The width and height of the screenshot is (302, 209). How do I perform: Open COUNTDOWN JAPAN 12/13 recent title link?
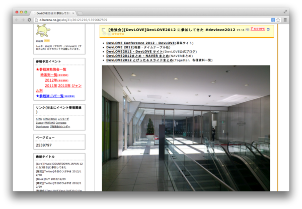tap(59, 166)
